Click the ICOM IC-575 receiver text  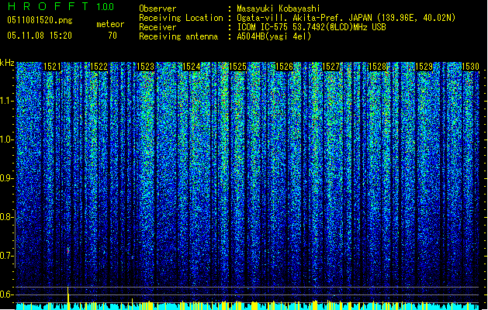(311, 27)
